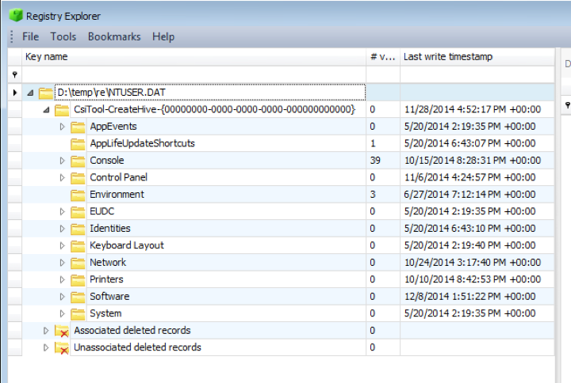Click the Console key folder icon
Screen dimensions: 571x383
point(77,161)
